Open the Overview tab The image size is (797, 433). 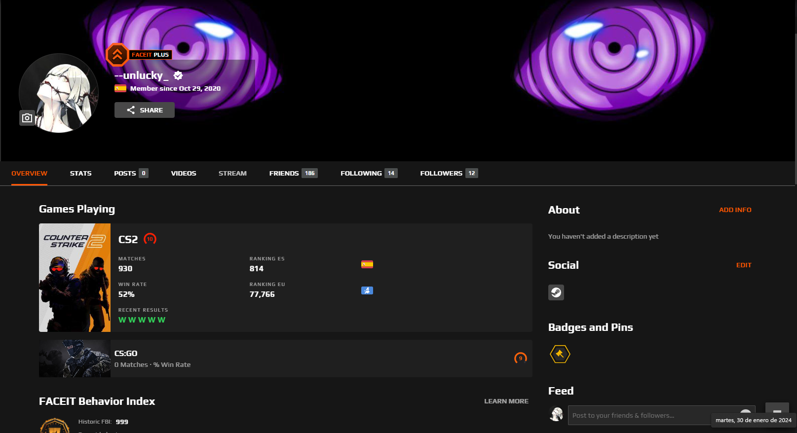(30, 174)
